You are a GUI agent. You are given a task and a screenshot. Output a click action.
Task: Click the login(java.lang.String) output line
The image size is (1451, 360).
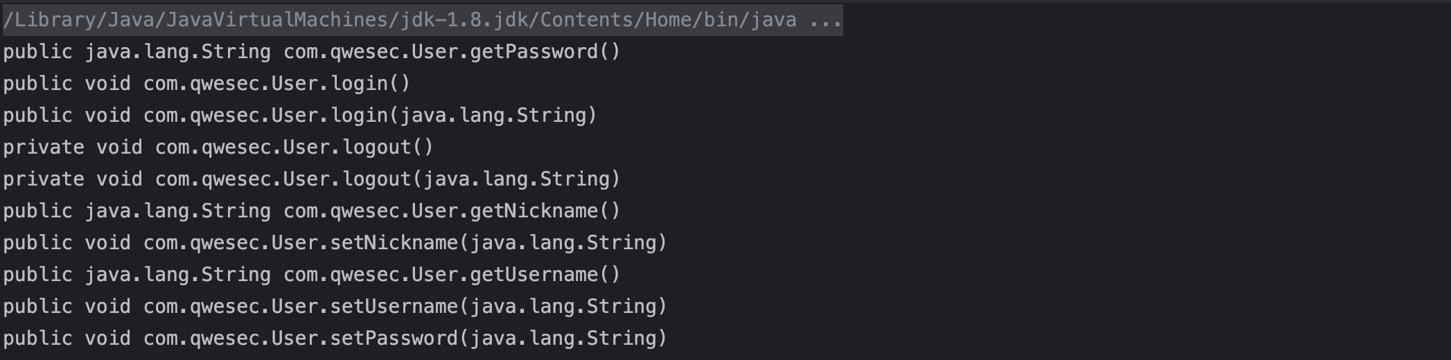tap(299, 116)
